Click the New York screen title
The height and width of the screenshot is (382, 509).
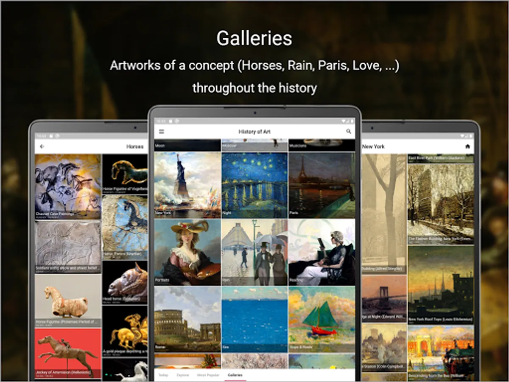[x=373, y=146]
